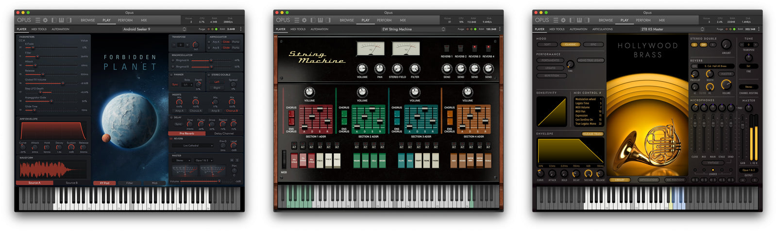Adjust the Mod slider in String Machine
Viewport: 777px width, 231px height.
(285, 160)
